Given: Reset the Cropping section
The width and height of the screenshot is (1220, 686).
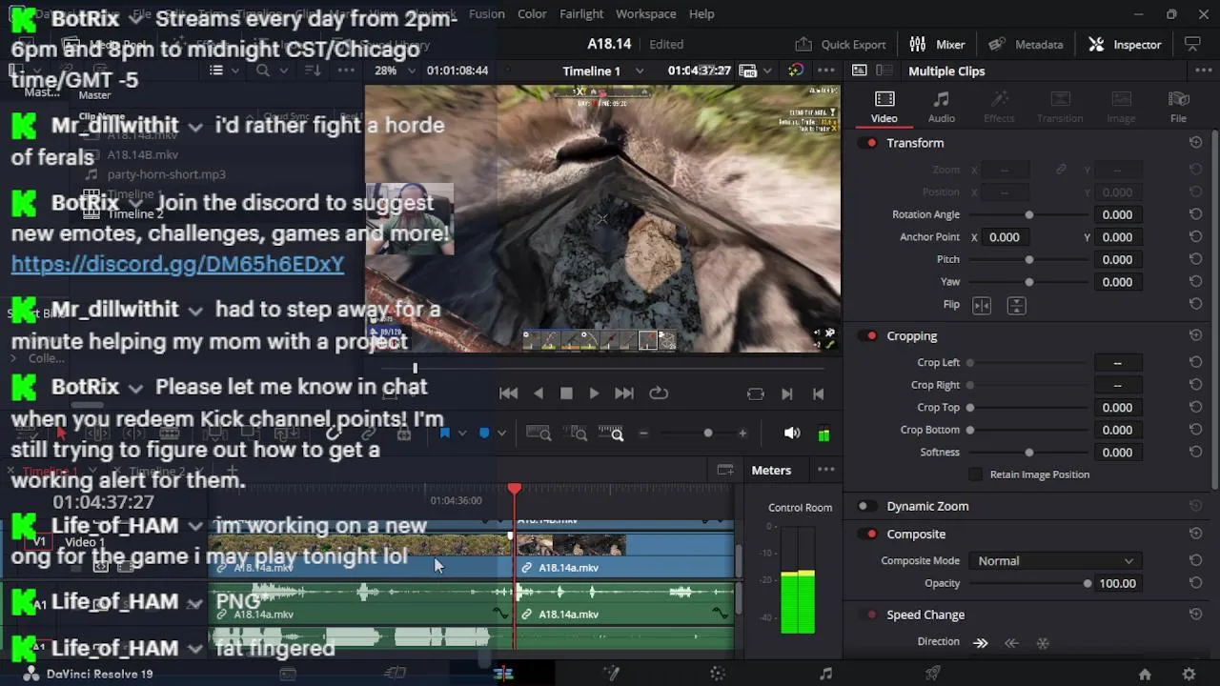Looking at the screenshot, I should [1195, 336].
